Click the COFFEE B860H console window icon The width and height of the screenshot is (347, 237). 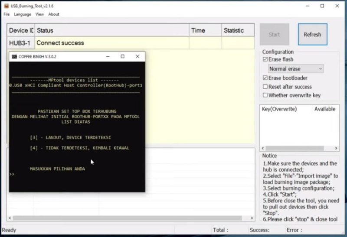point(14,57)
